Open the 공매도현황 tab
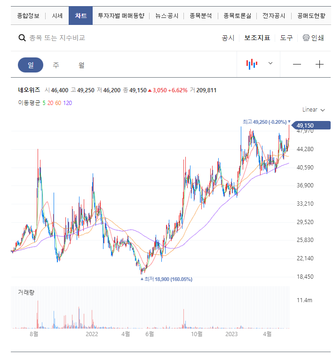This screenshot has height=362, width=333. coord(311,16)
